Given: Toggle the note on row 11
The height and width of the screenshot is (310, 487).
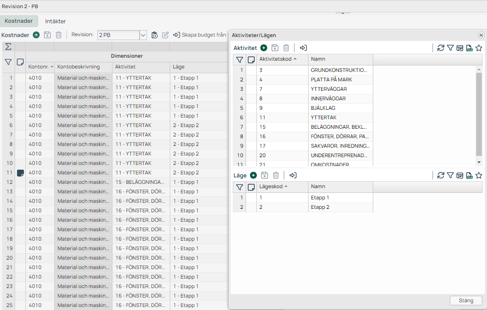Looking at the screenshot, I should (20, 173).
